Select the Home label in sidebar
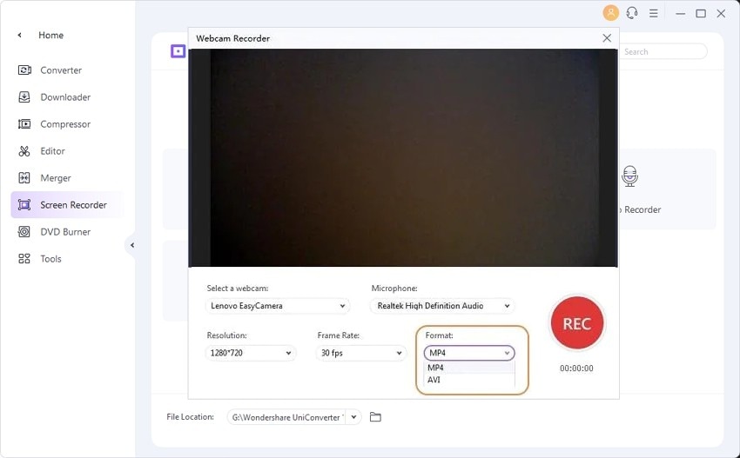Screen dimensions: 740x458 point(51,35)
